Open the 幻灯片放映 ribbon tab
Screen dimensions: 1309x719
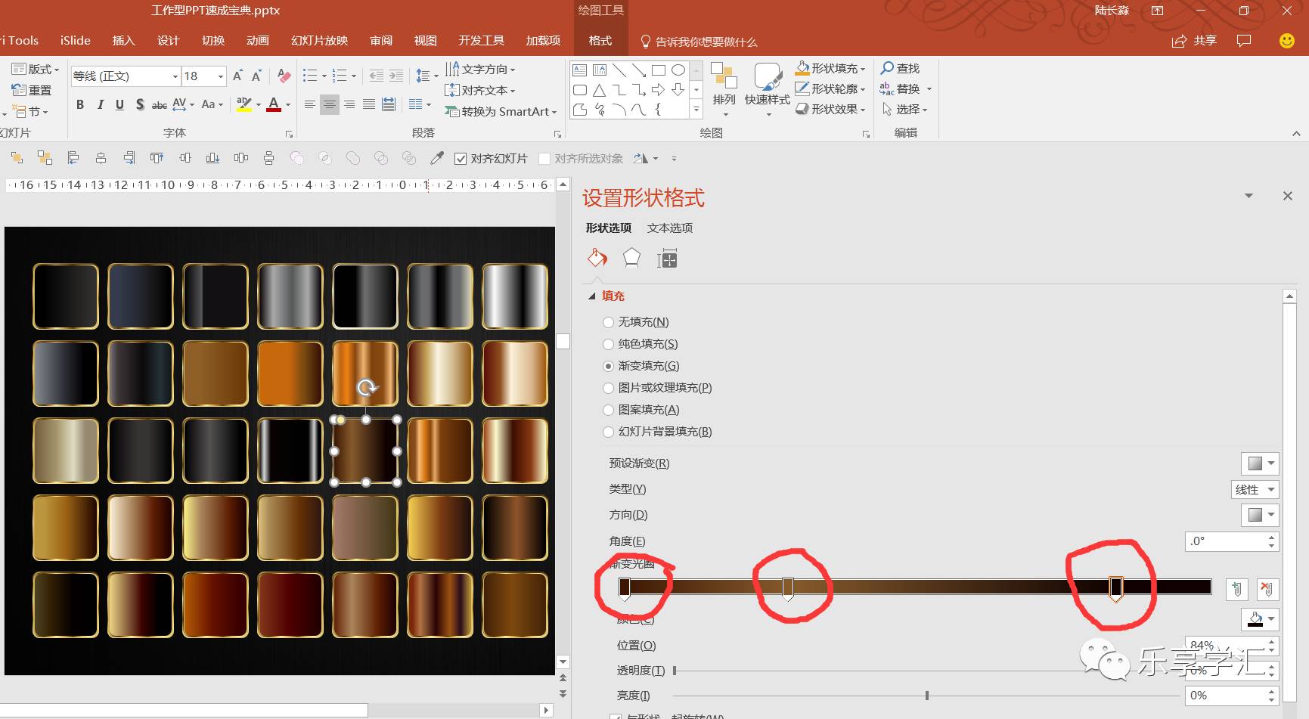tap(319, 41)
